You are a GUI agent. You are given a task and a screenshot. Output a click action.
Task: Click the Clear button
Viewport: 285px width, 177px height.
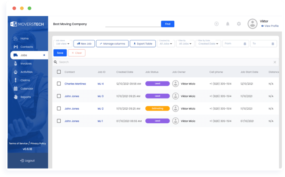tap(77, 53)
